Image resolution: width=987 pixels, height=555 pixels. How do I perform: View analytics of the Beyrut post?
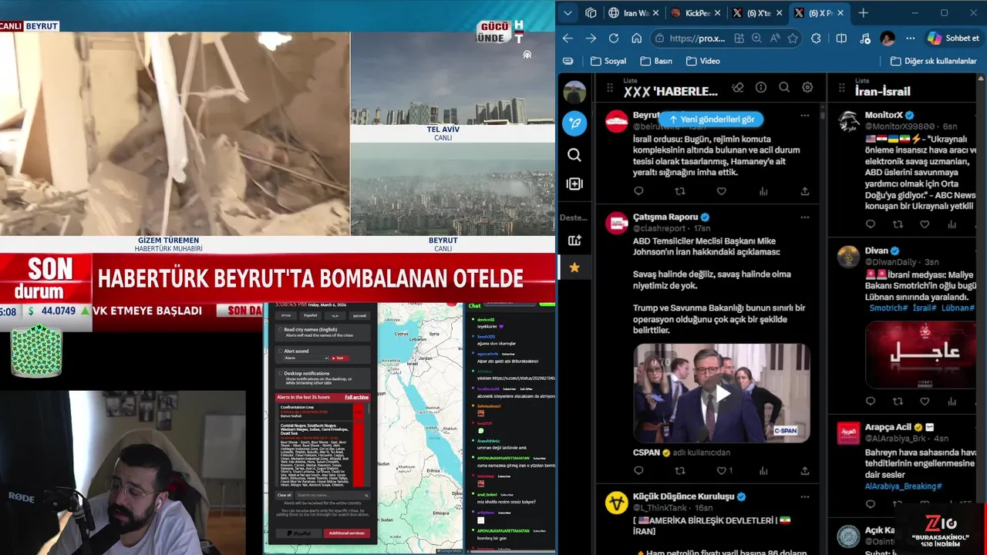point(763,191)
